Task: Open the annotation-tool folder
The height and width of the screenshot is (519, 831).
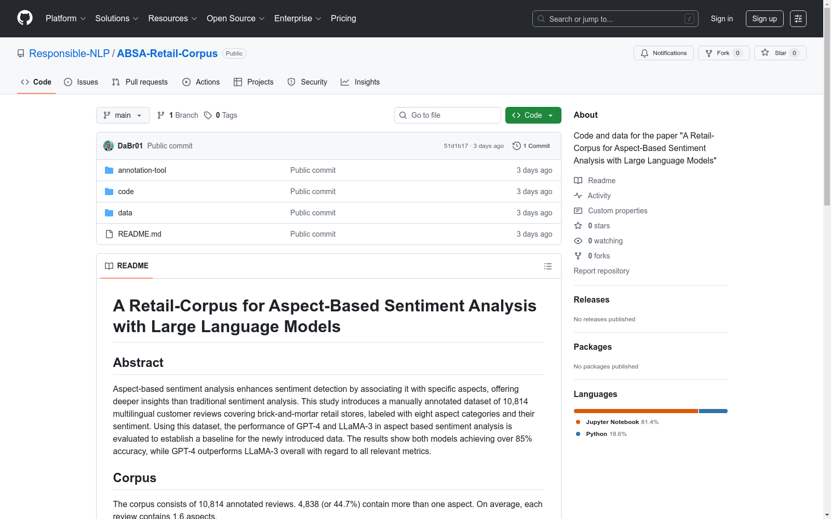Action: 142,170
